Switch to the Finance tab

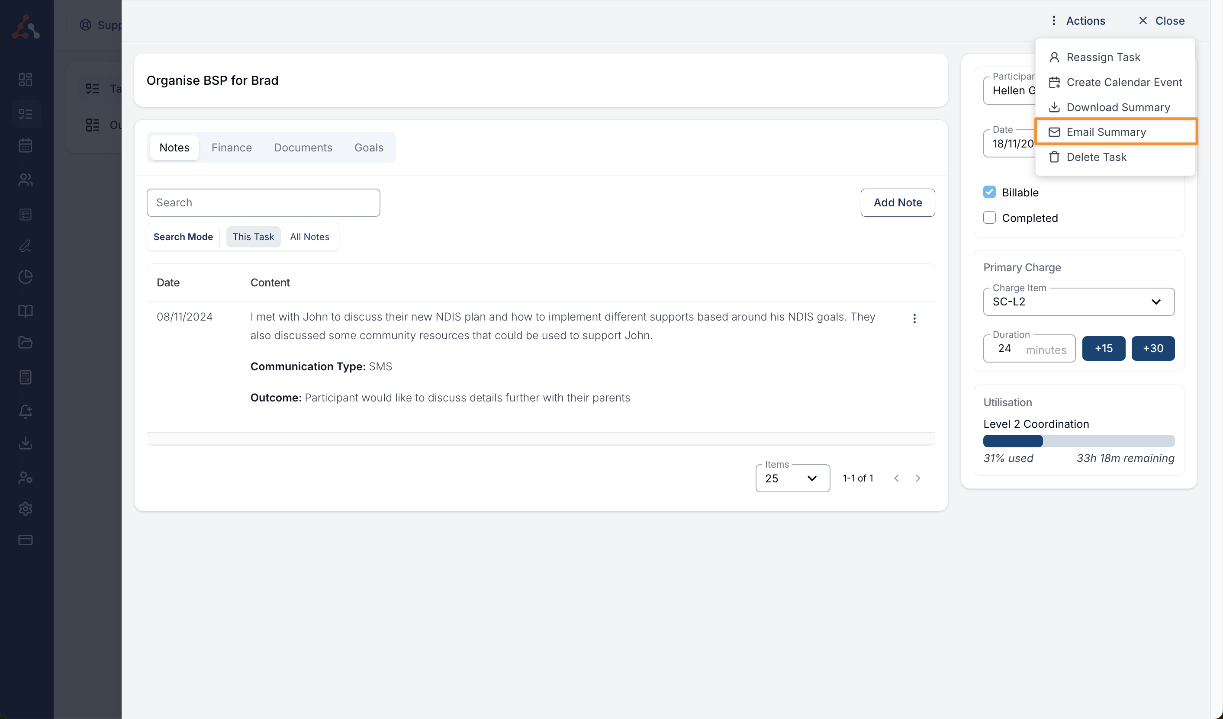point(232,148)
